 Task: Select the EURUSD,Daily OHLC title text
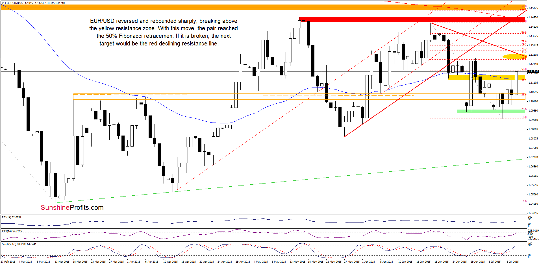[x=35, y=3]
